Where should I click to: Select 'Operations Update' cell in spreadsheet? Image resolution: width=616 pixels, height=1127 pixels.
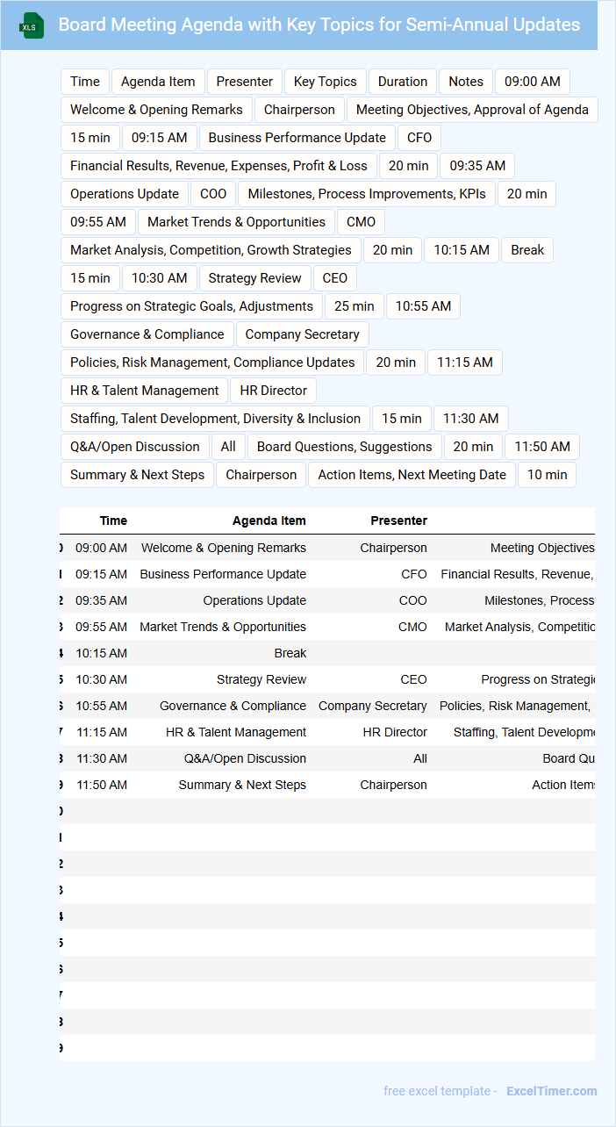tap(254, 600)
